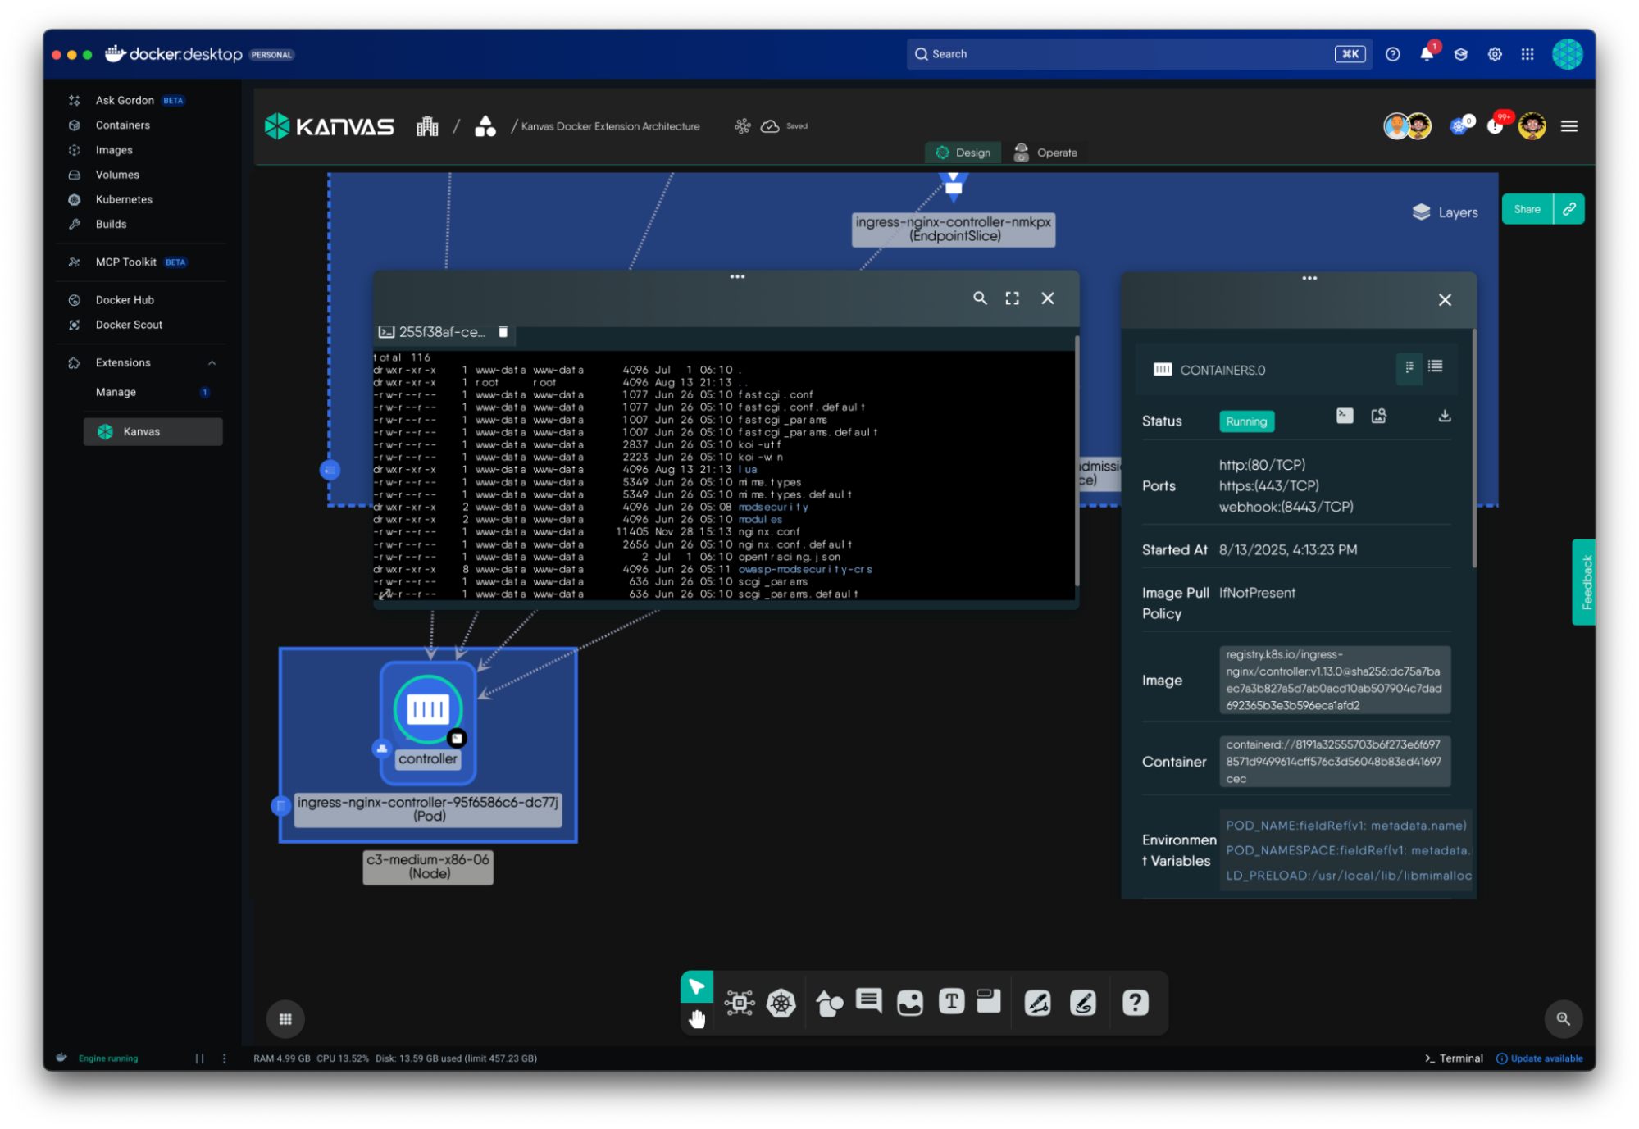Select the hand pan tool
Screen dimensions: 1639x1129
click(696, 1019)
